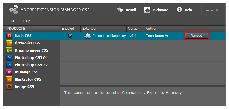Open the File menu
The height and width of the screenshot is (109, 229).
pyautogui.click(x=12, y=21)
